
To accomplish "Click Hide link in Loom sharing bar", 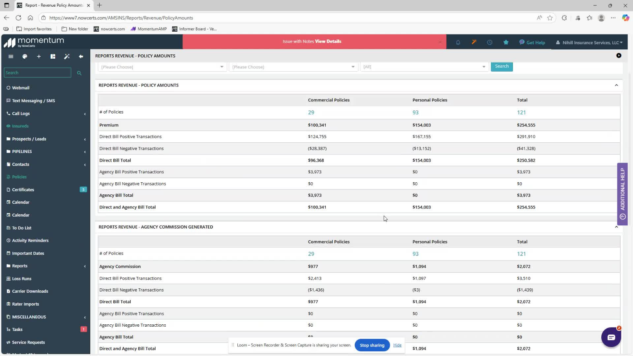I will coord(397,345).
